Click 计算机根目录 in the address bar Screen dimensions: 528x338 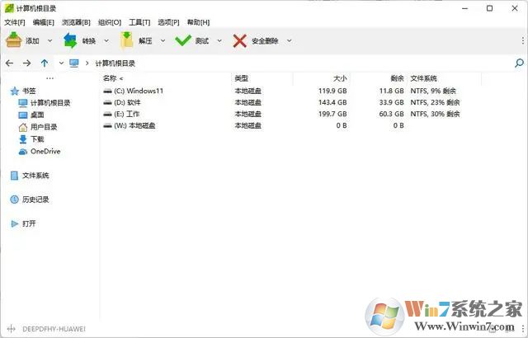point(115,63)
